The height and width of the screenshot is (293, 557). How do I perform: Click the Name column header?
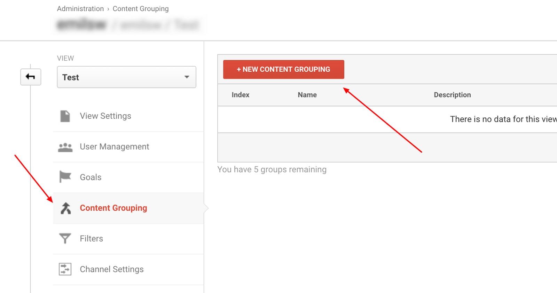[x=307, y=95]
